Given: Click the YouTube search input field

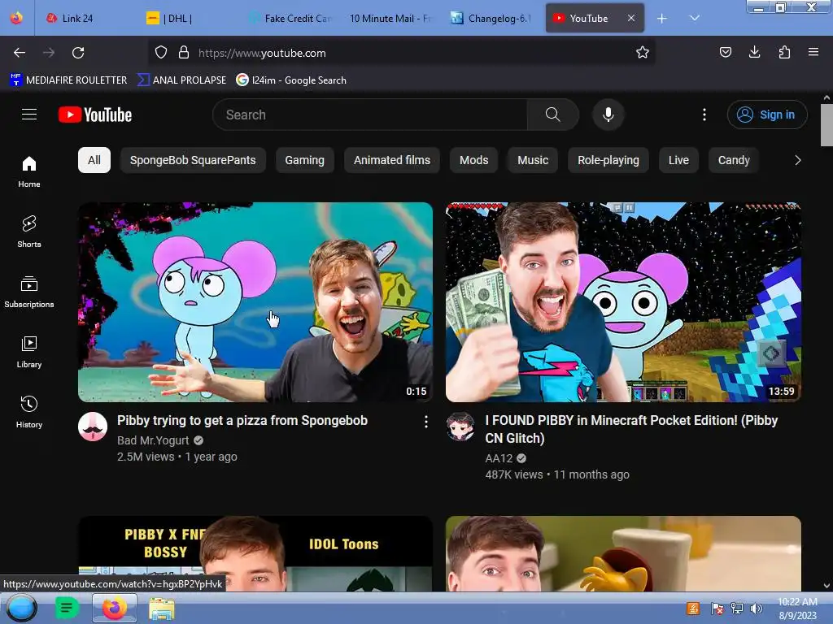Looking at the screenshot, I should [x=370, y=115].
